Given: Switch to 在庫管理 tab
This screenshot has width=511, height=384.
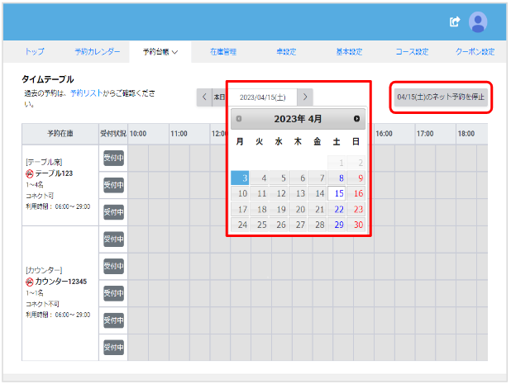Looking at the screenshot, I should (x=223, y=51).
